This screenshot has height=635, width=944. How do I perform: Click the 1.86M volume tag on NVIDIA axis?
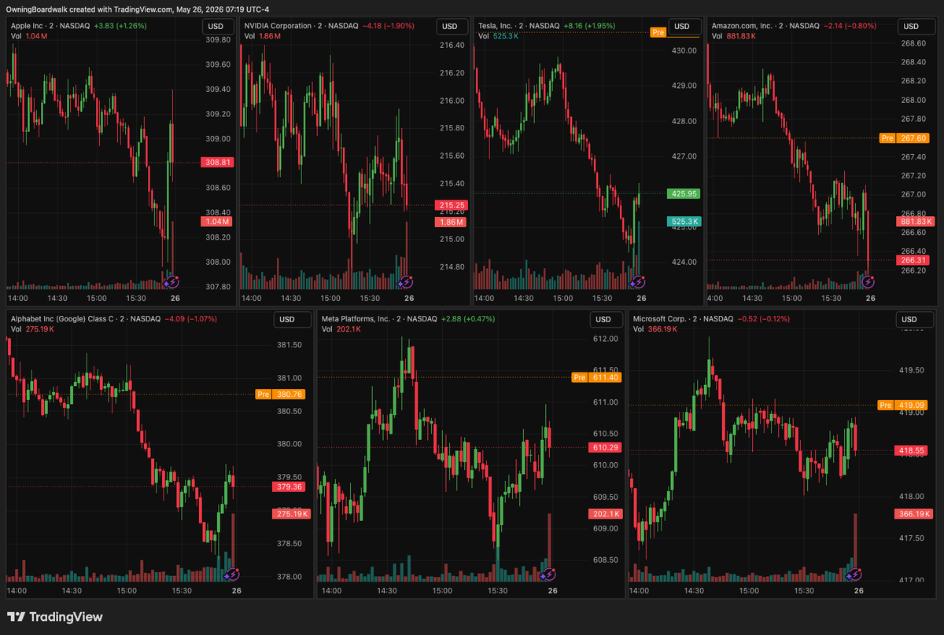click(450, 222)
